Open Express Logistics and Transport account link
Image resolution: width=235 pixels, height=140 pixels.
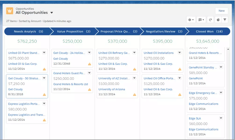pos(27,115)
